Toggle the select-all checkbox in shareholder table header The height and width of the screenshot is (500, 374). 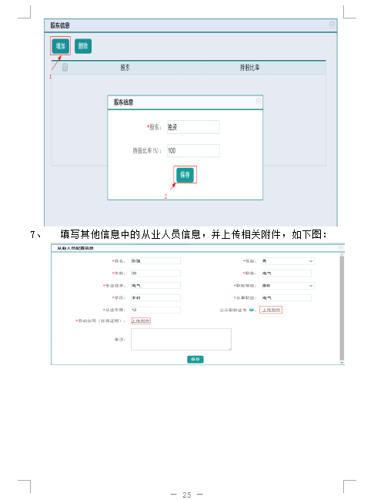[x=65, y=67]
